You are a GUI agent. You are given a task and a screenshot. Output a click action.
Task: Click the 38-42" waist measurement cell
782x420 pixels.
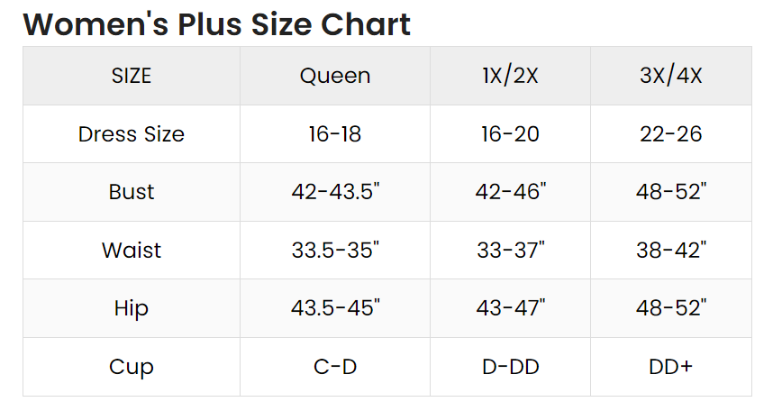coord(670,250)
